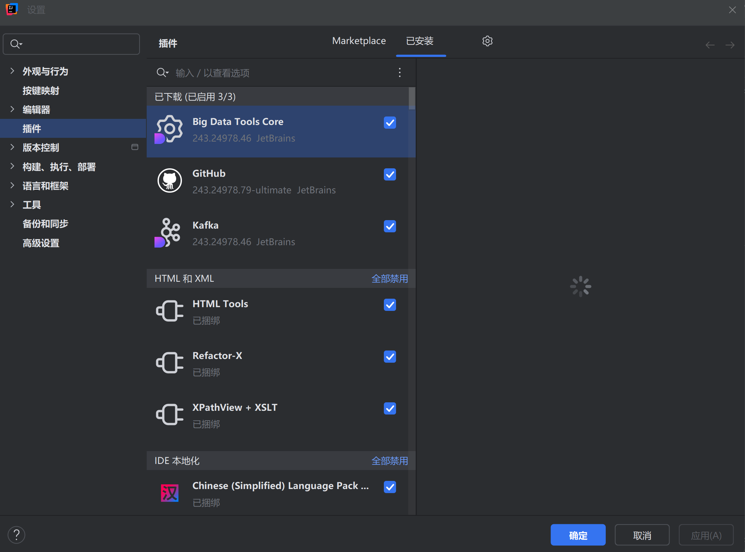Image resolution: width=745 pixels, height=552 pixels.
Task: Click the magnifier icon in plugin search field
Action: (162, 72)
